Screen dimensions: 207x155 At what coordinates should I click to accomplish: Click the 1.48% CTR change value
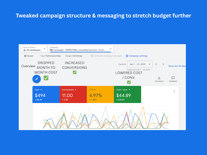94,100
